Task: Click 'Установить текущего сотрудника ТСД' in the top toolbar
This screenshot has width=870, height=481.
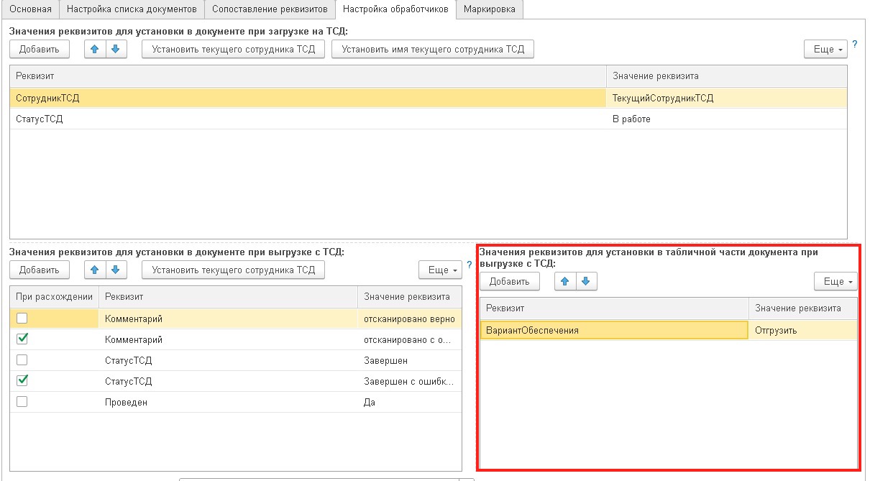Action: [234, 49]
